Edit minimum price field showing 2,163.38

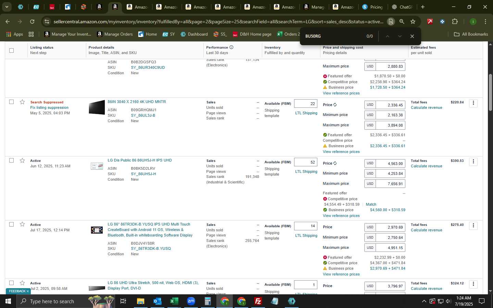point(390,115)
